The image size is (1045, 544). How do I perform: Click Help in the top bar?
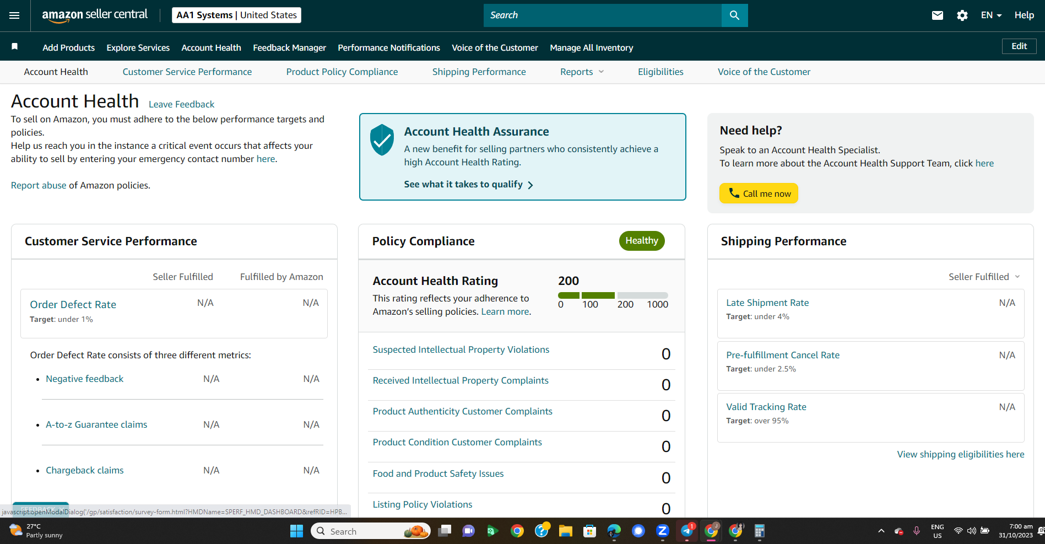pos(1024,15)
